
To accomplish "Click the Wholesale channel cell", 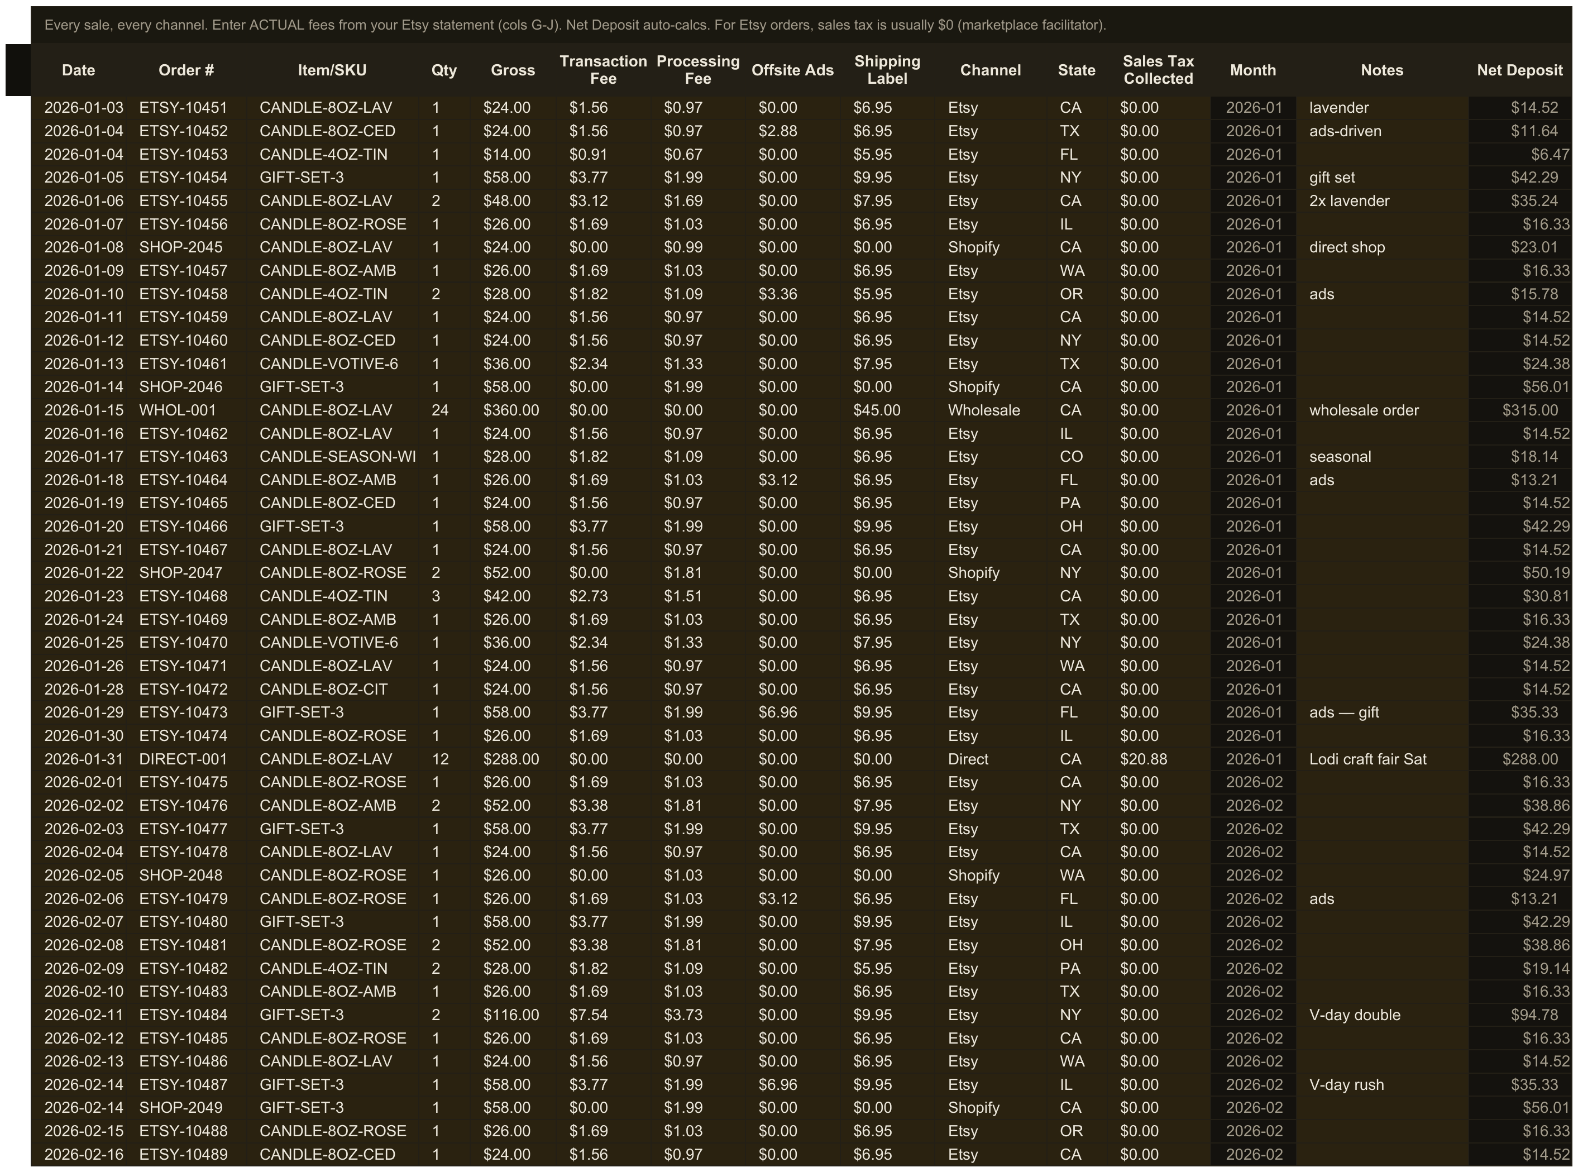I will coord(991,410).
